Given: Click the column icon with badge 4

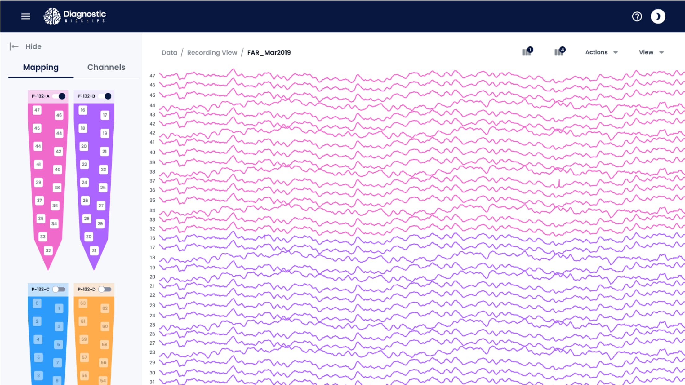Looking at the screenshot, I should pos(559,52).
